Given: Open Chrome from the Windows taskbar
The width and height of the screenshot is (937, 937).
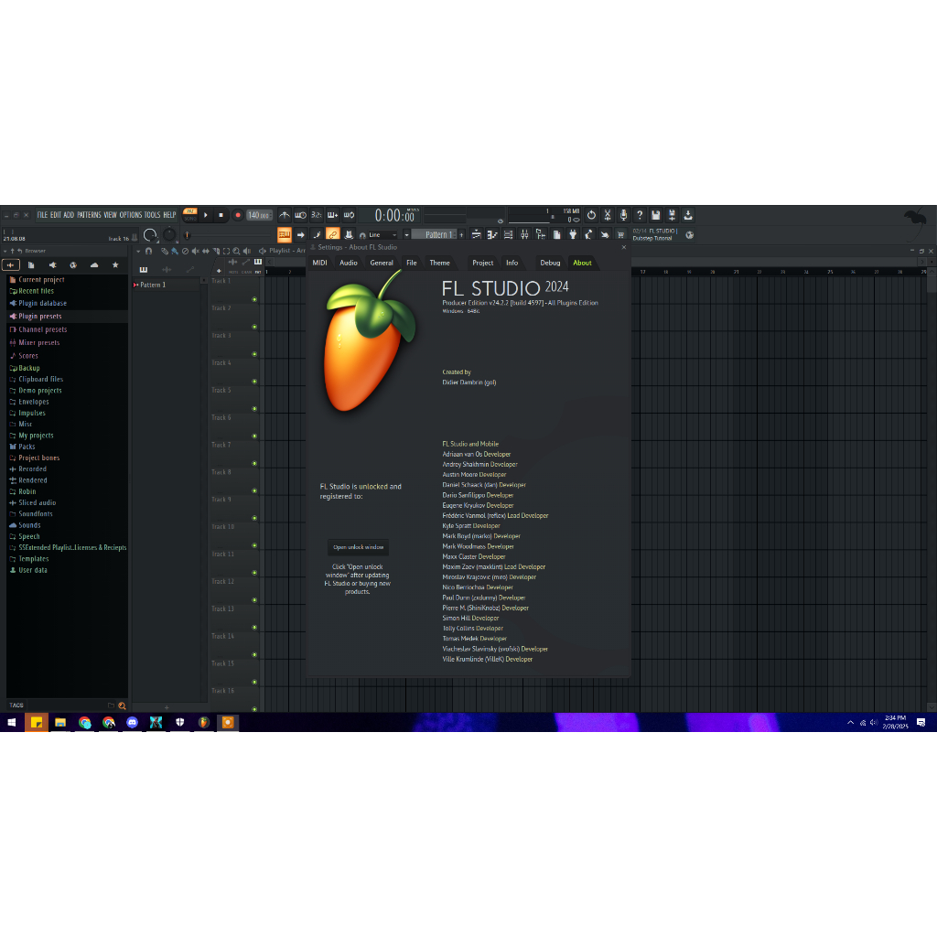Looking at the screenshot, I should [85, 723].
